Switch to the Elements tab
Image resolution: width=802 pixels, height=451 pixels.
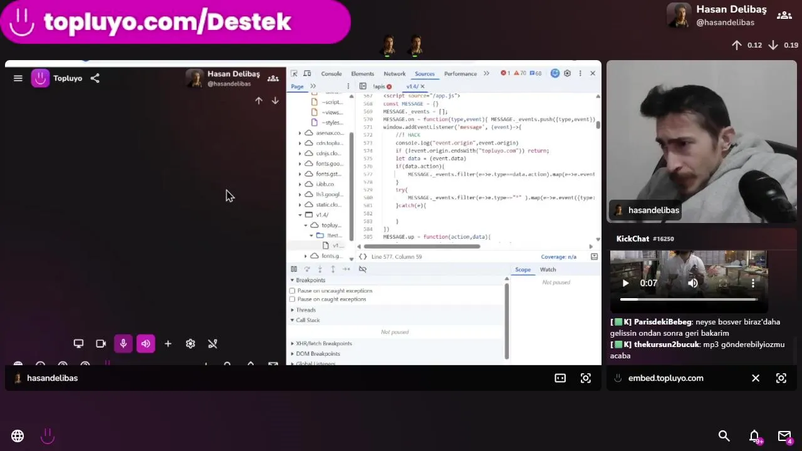tap(362, 73)
